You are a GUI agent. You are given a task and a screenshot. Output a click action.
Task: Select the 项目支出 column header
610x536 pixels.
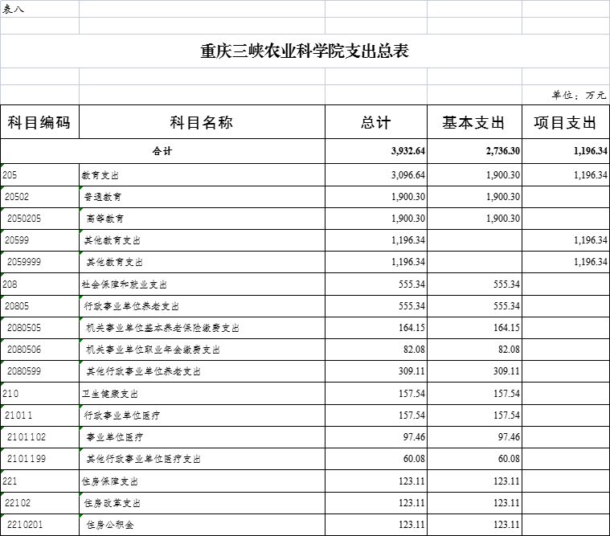coord(565,122)
